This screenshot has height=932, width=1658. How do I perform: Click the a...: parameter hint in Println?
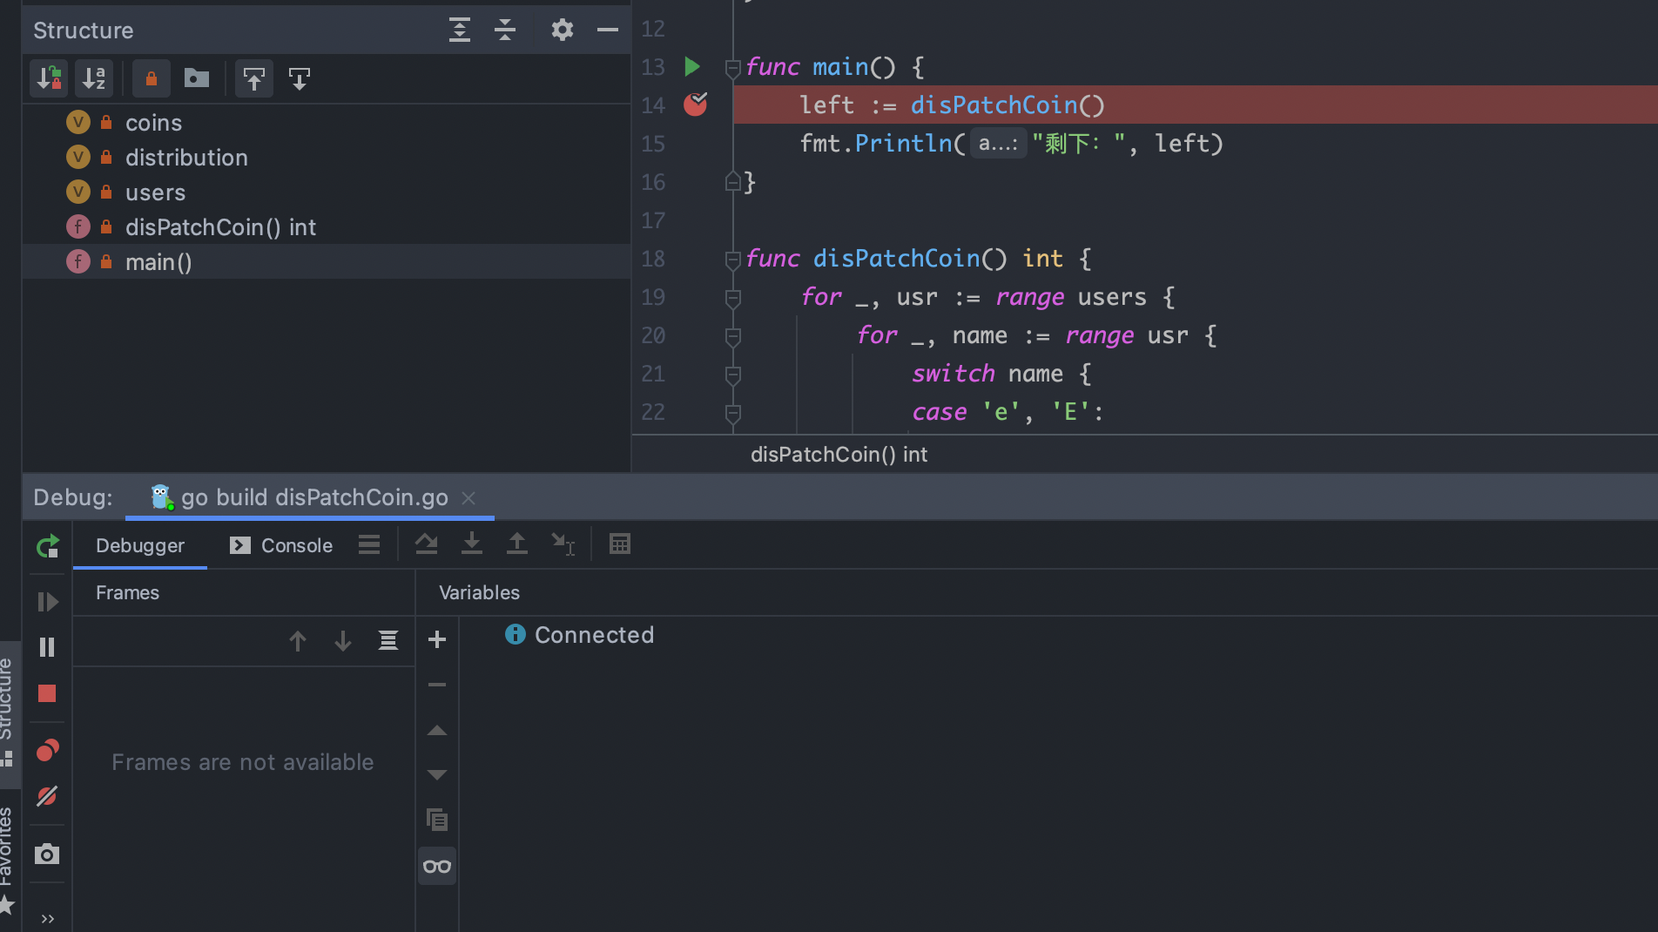pos(998,144)
